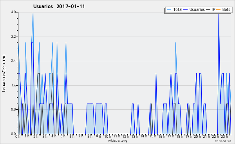Click the 'wikiscan.org' label below the chart

click(117, 140)
